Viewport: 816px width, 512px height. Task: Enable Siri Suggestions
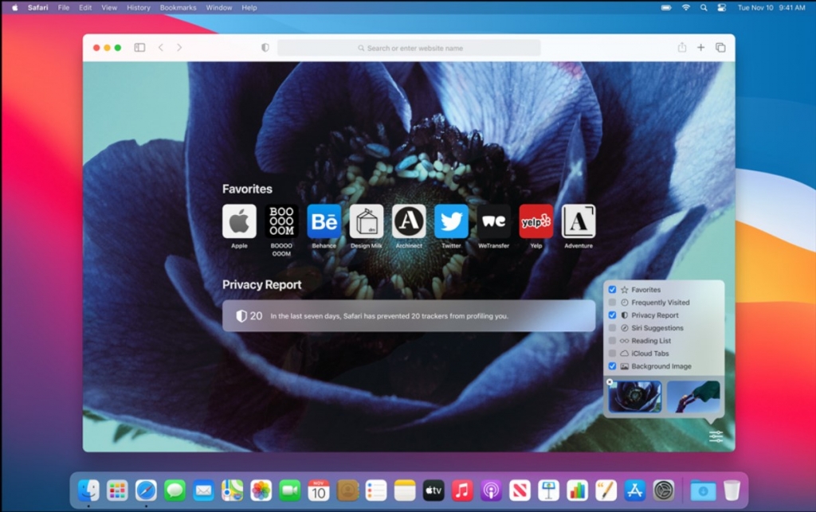(611, 327)
